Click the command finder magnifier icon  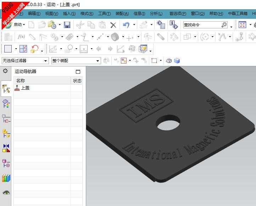(224, 25)
